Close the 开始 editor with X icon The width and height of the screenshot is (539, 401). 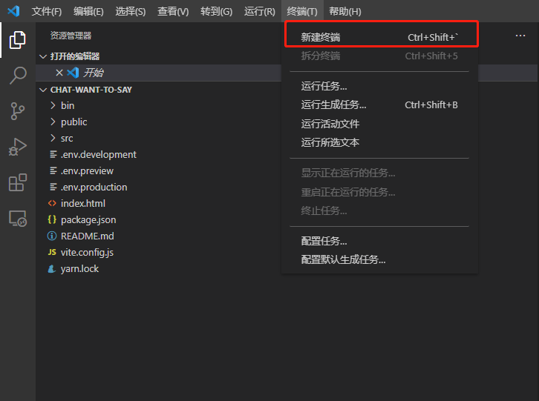coord(59,73)
